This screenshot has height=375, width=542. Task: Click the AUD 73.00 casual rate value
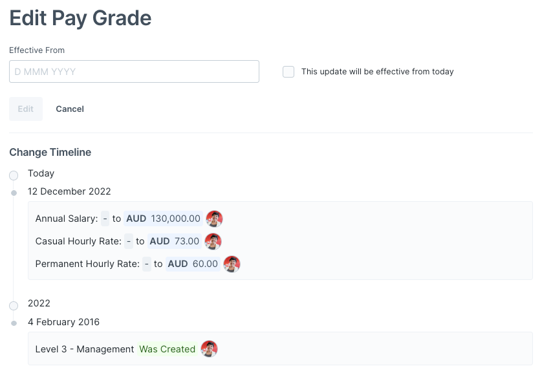coord(174,241)
